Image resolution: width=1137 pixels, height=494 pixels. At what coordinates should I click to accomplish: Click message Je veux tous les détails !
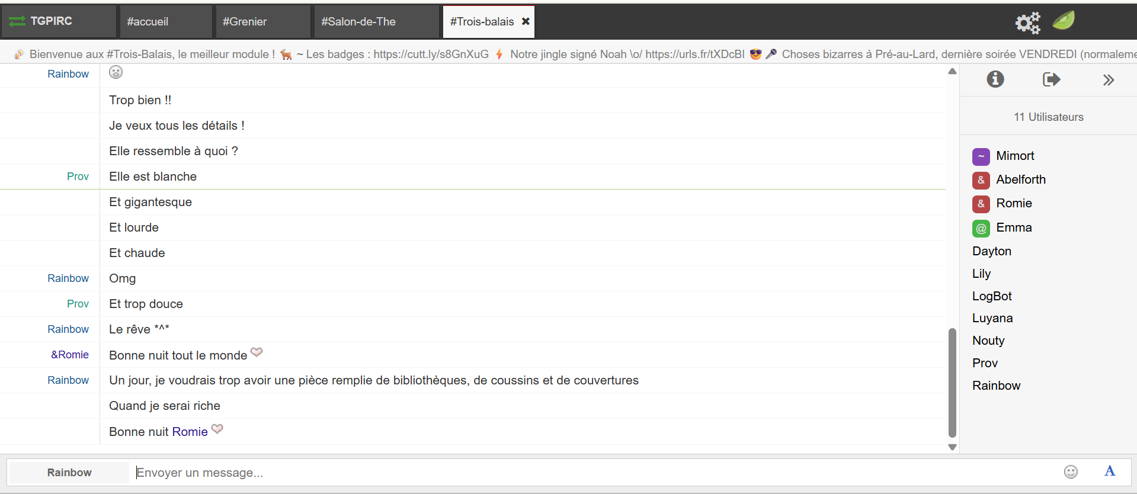pyautogui.click(x=177, y=126)
